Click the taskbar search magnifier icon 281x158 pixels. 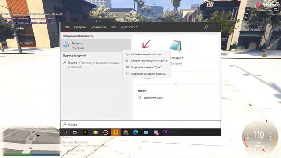[x=65, y=133]
